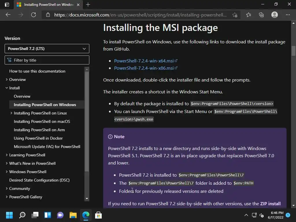
Task: Open Desired State Configuration (DSC)
Action: click(x=39, y=180)
